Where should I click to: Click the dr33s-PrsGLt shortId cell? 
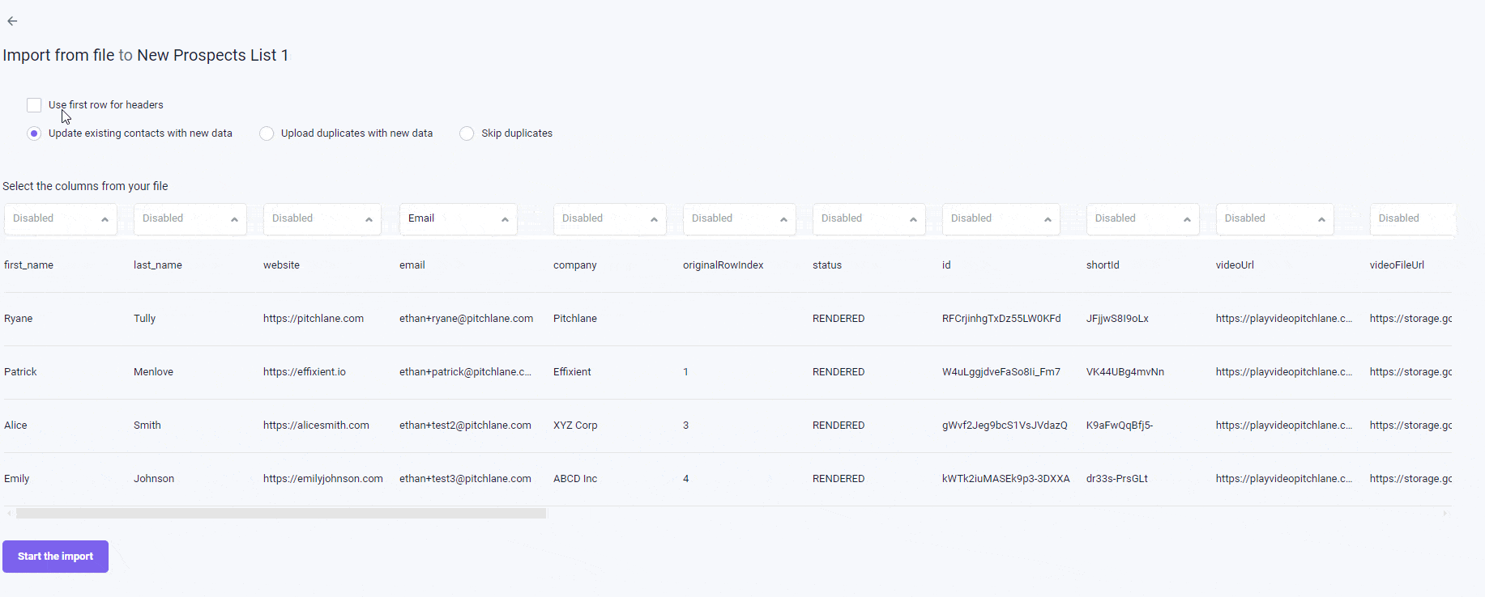point(1117,479)
